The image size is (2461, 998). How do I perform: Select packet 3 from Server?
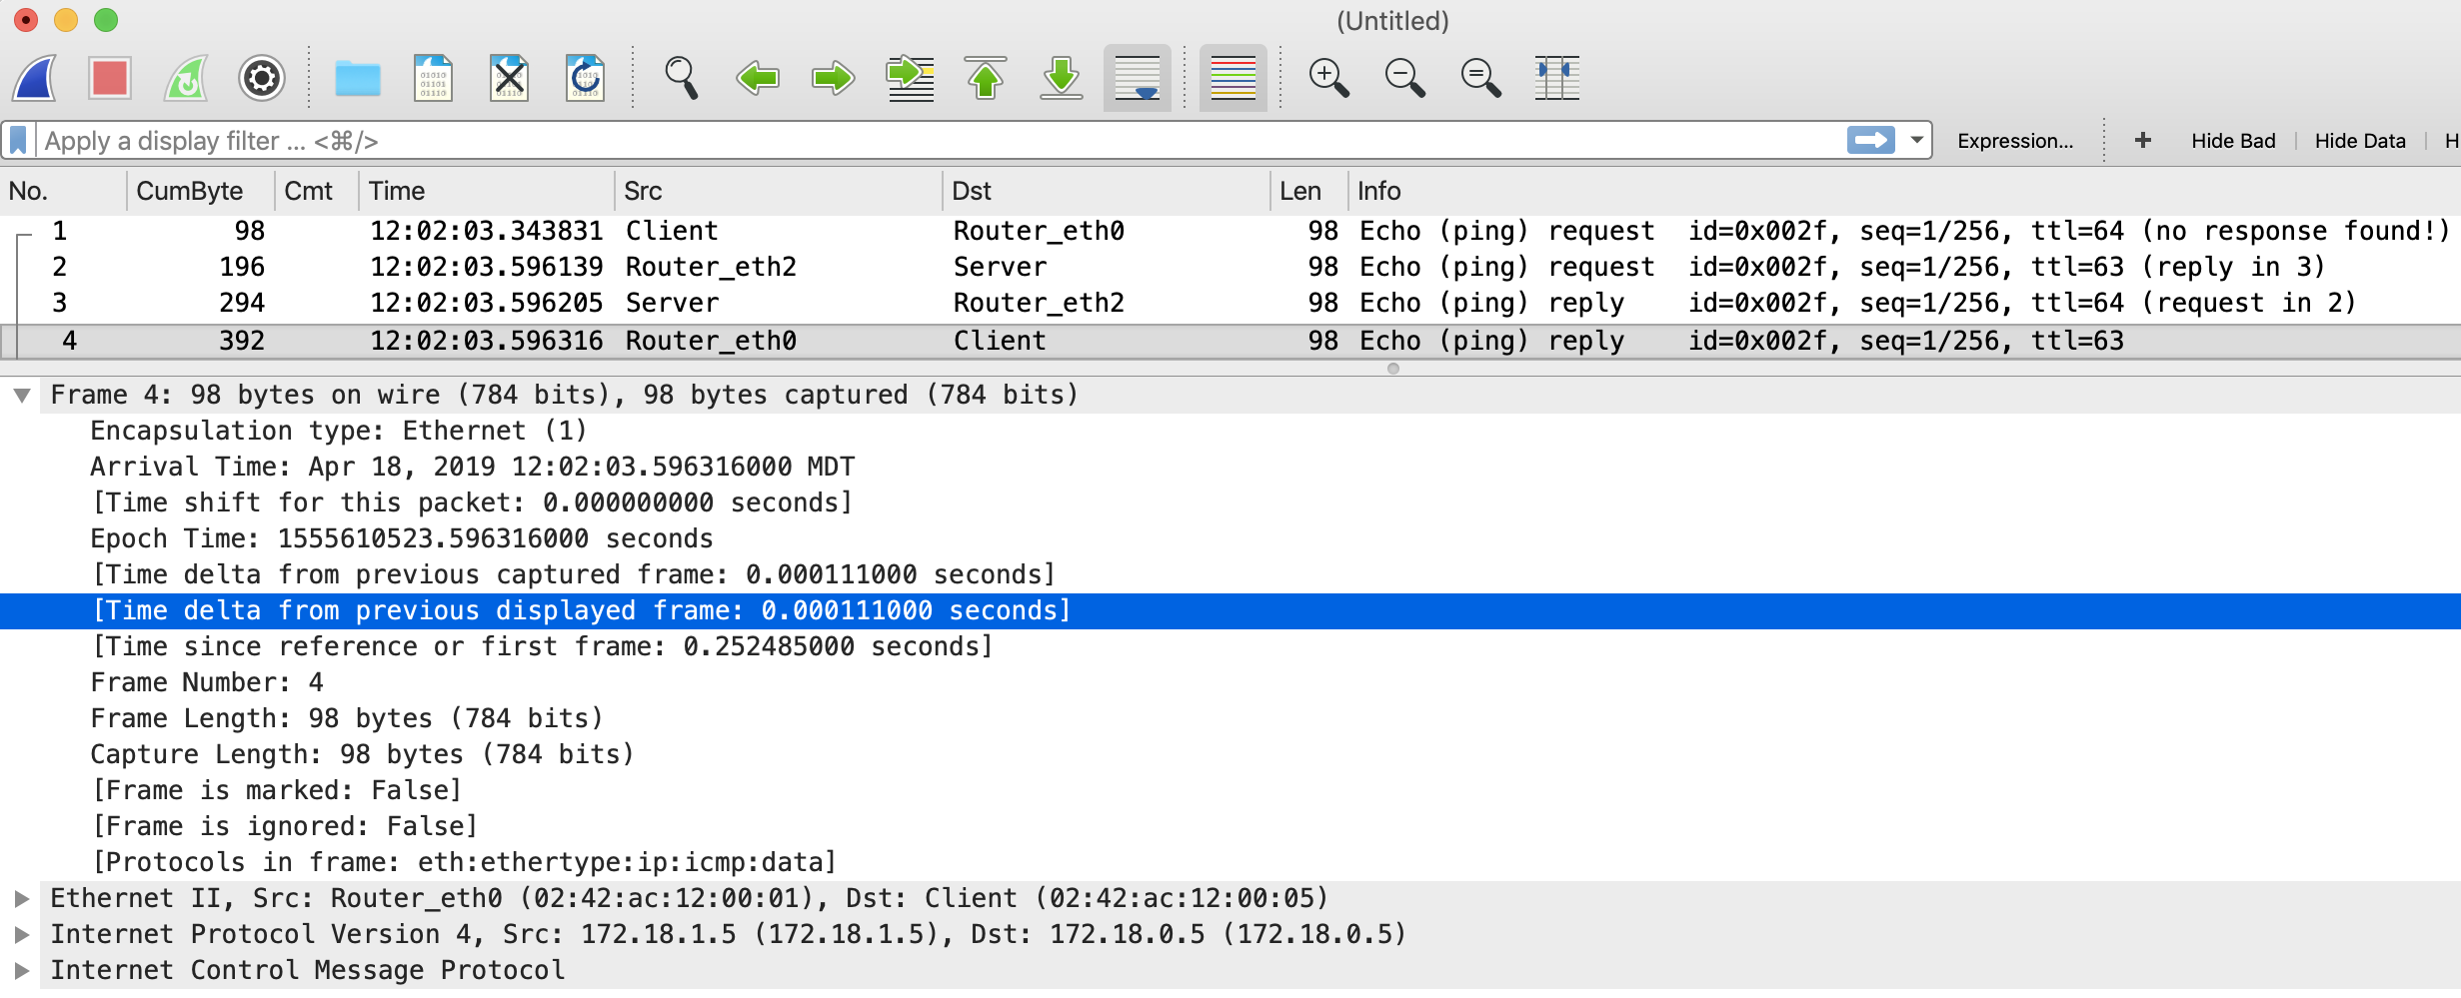point(1230,303)
